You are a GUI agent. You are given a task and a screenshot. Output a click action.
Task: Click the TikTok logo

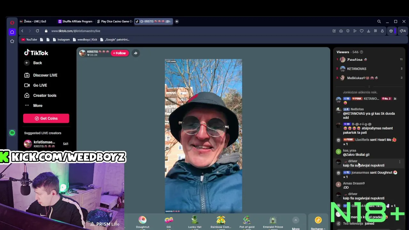click(36, 53)
